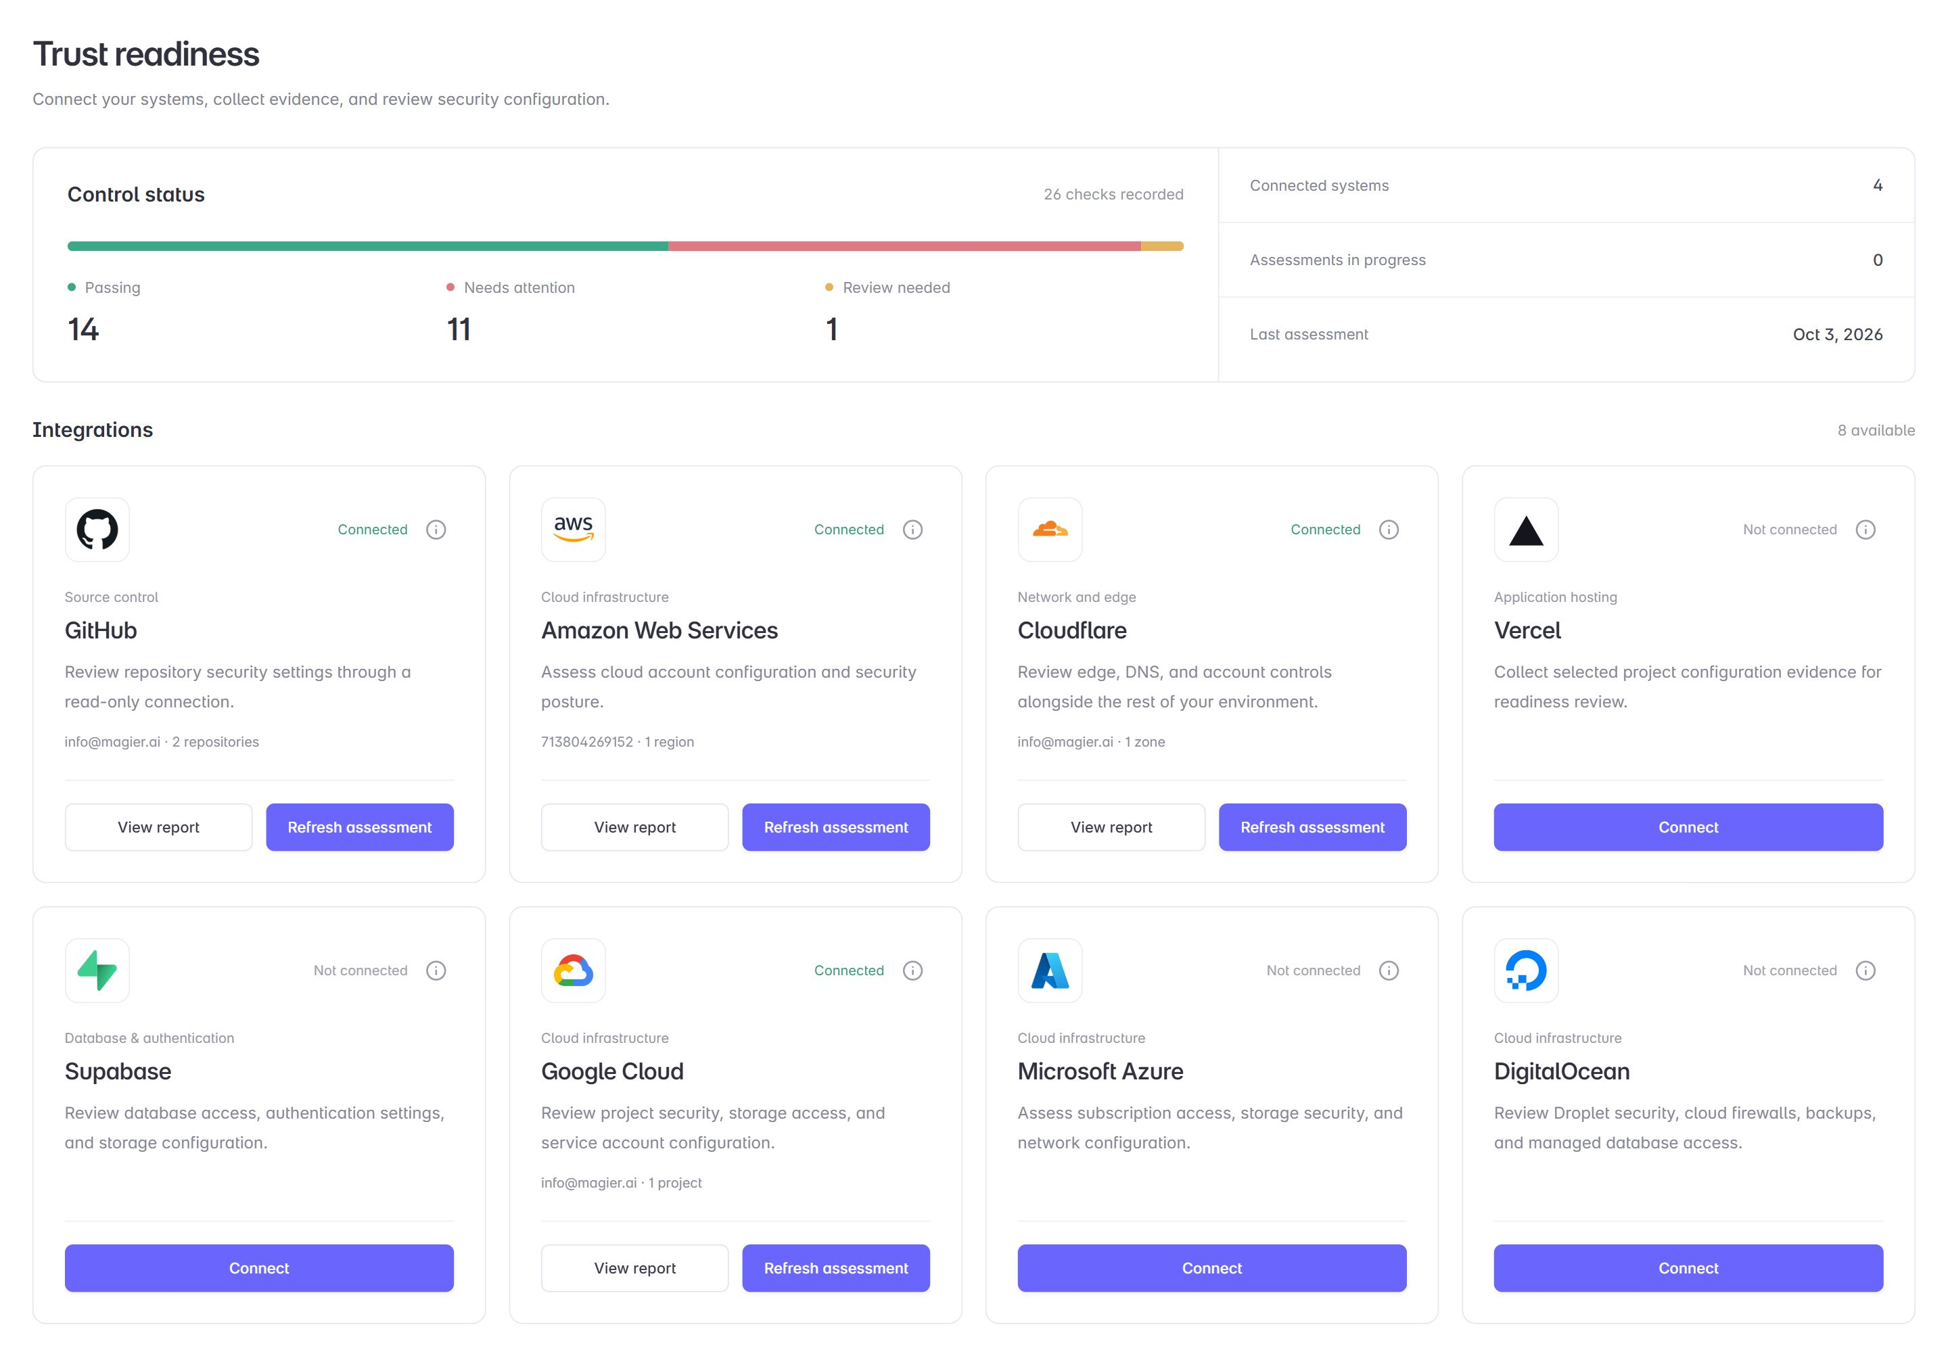Click the '26 checks recorded' text

click(1113, 194)
